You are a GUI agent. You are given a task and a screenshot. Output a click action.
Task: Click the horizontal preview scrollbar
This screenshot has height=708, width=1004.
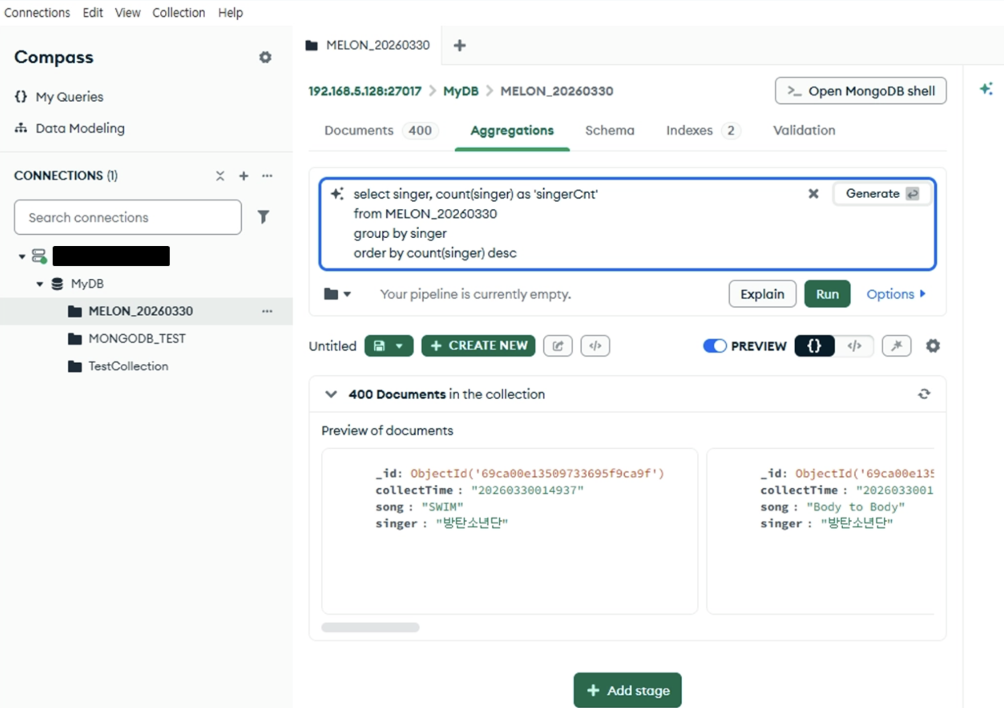(370, 627)
